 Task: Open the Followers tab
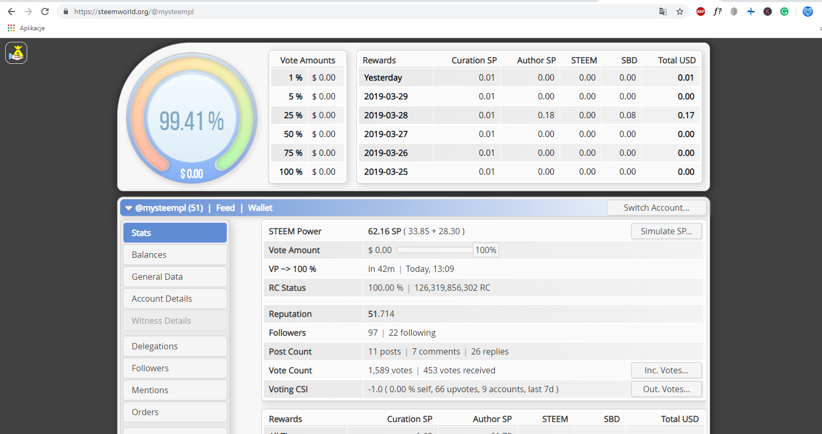[x=175, y=368]
